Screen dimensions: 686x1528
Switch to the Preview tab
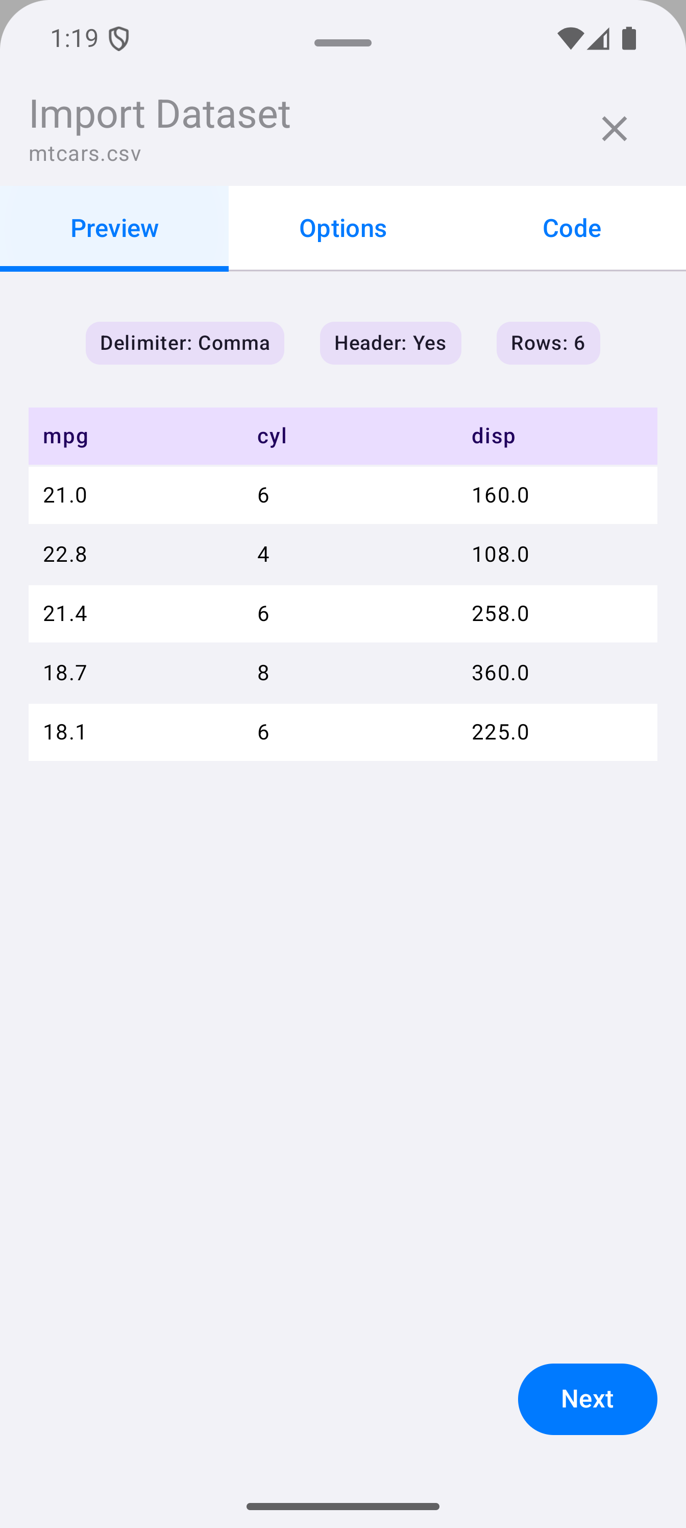click(114, 228)
